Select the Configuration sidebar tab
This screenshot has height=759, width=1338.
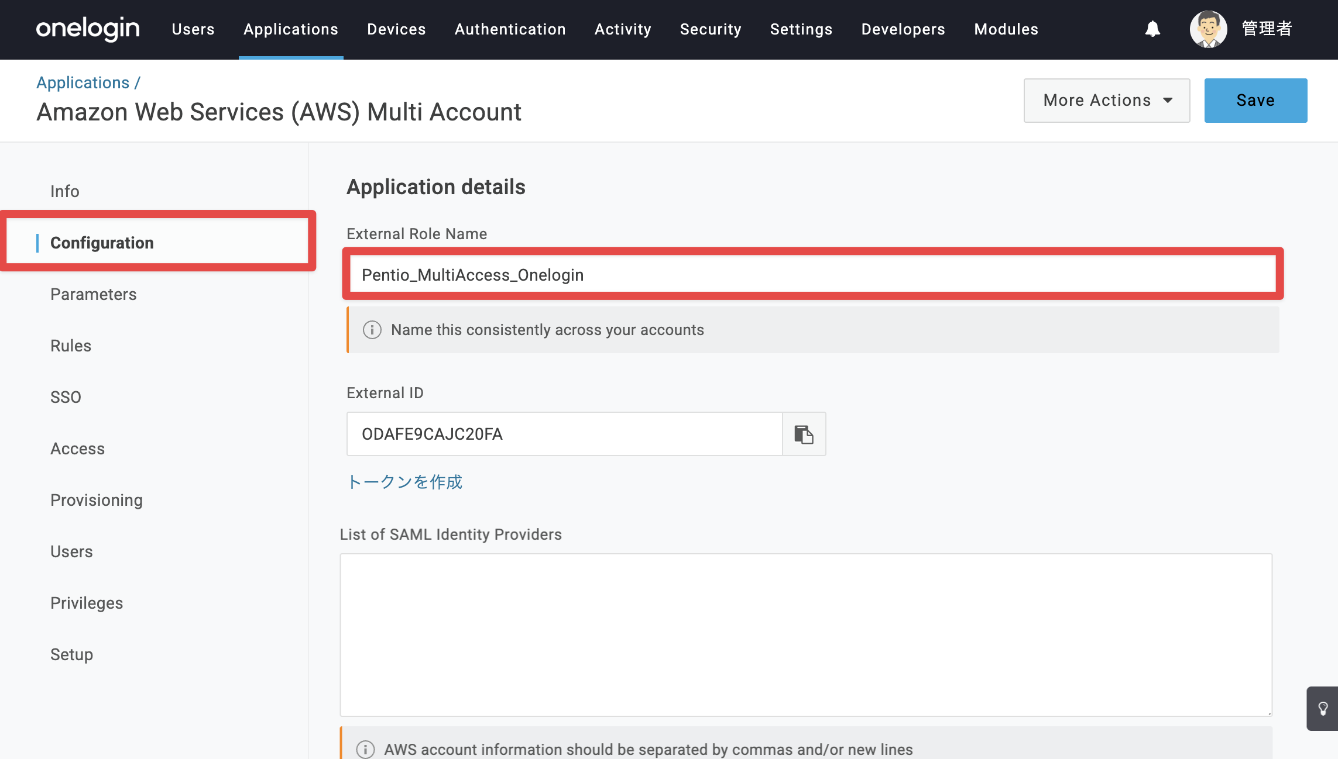click(102, 243)
